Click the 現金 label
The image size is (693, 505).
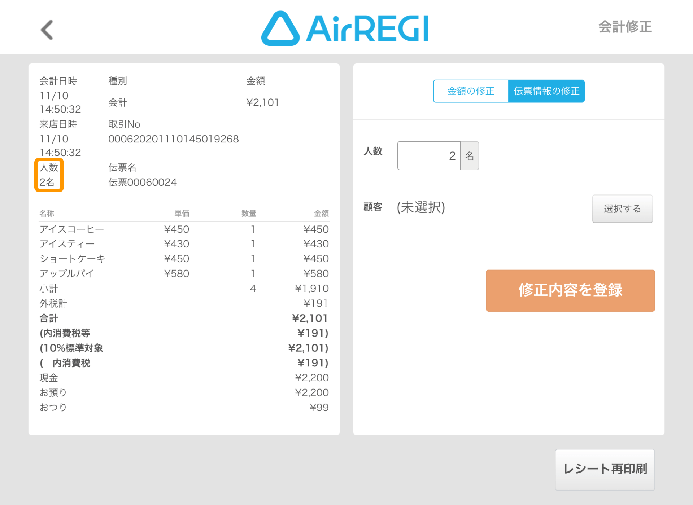tap(49, 378)
